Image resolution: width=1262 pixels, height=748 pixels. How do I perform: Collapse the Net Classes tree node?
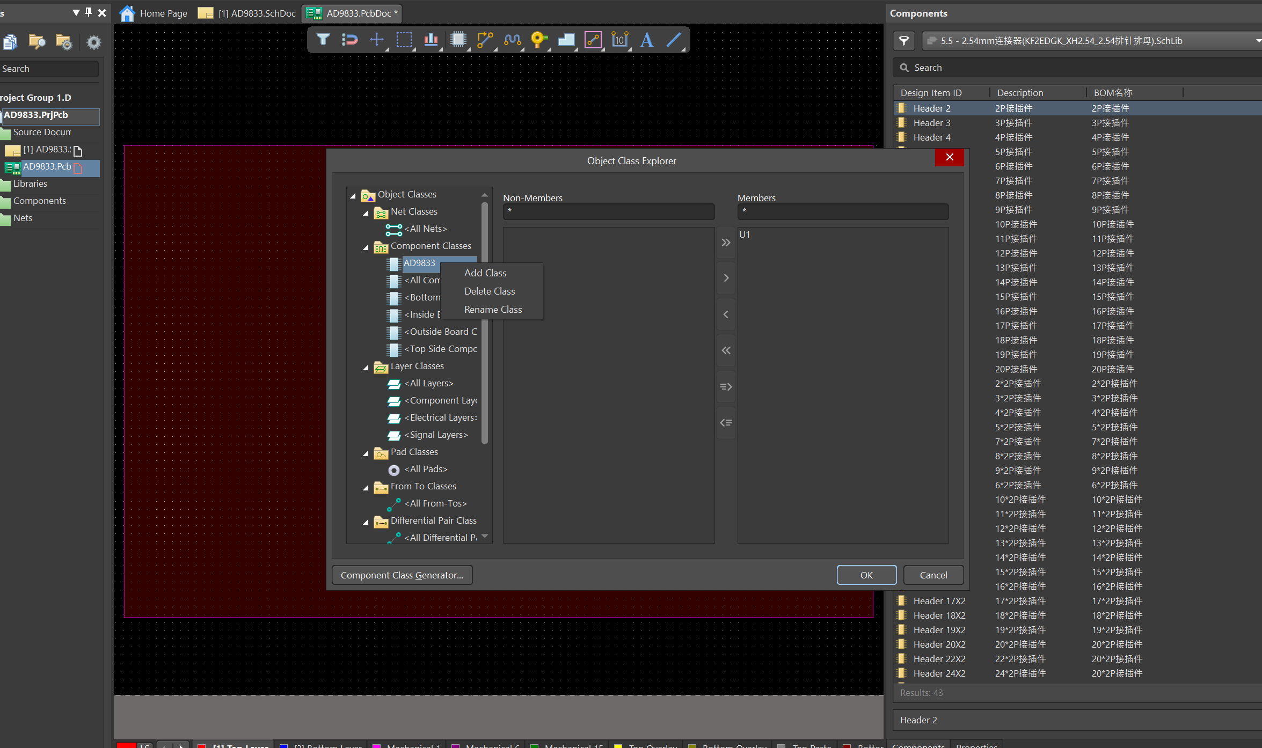coord(366,213)
